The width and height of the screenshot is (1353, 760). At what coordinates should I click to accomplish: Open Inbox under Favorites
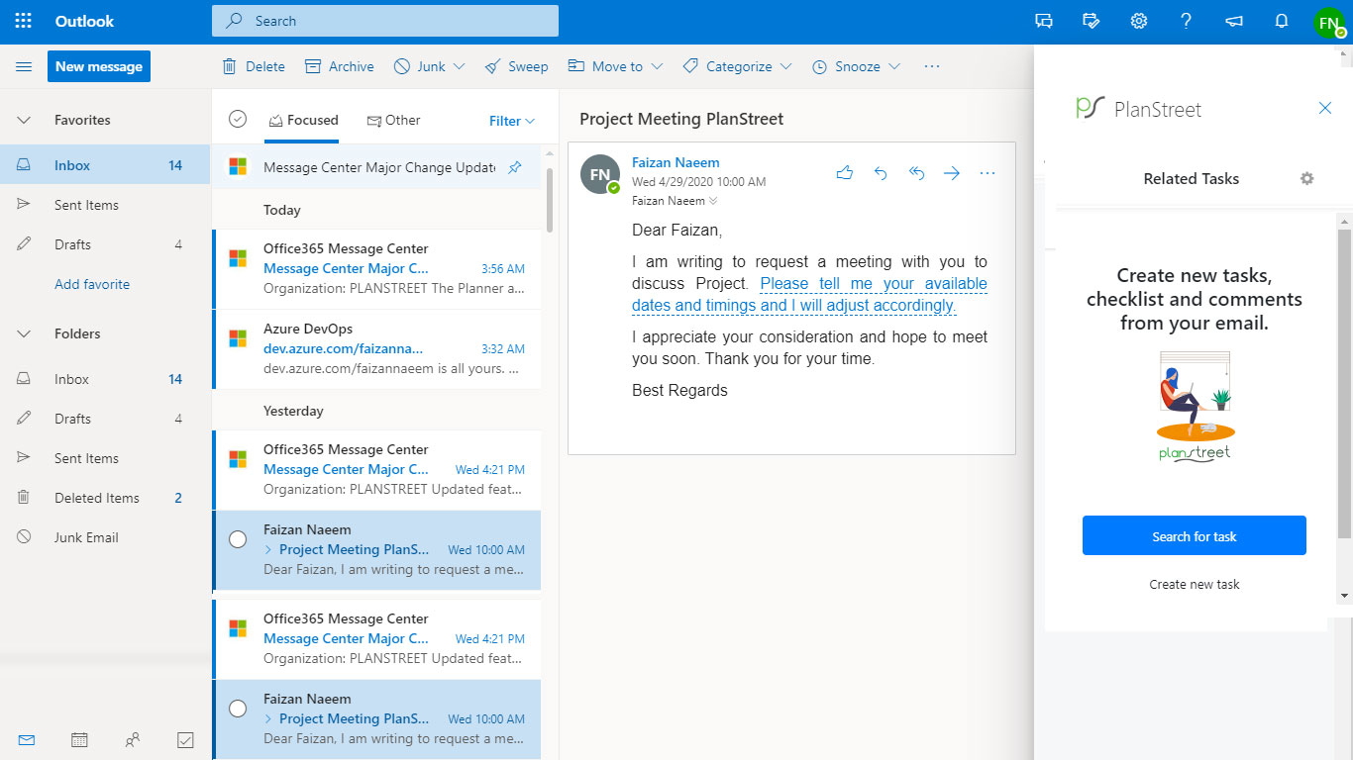point(105,165)
